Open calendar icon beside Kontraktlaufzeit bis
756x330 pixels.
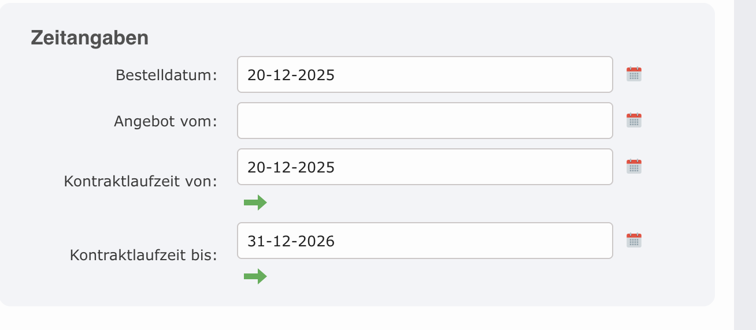pyautogui.click(x=634, y=241)
